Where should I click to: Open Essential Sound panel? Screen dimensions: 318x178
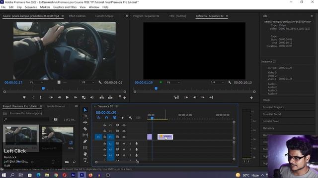tap(272, 114)
